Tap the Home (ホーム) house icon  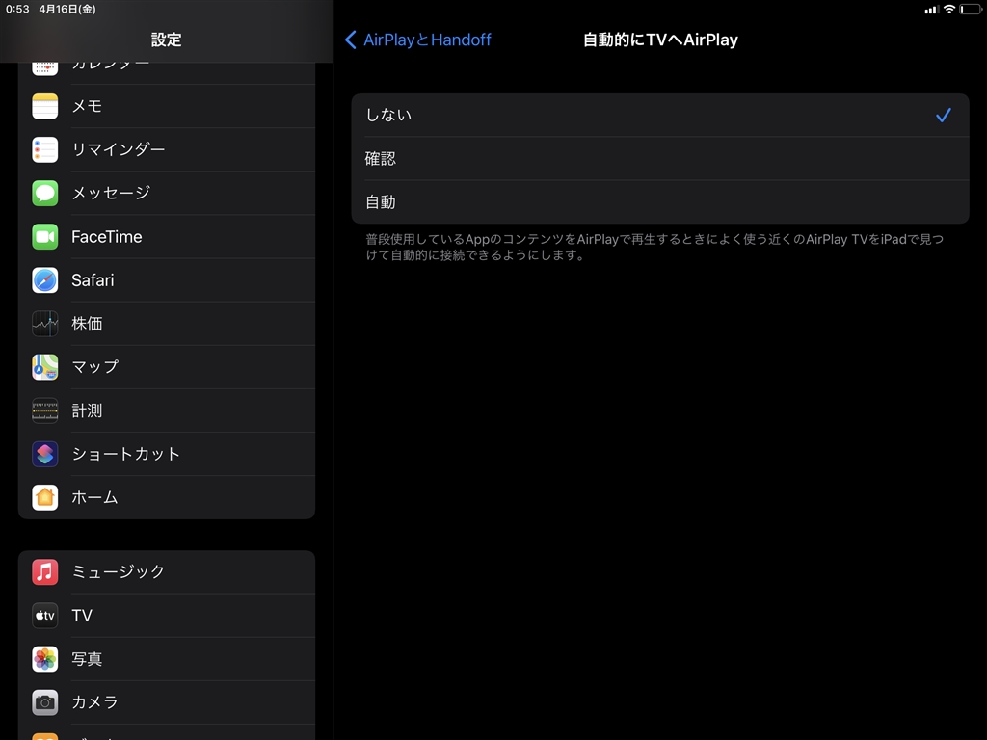(x=44, y=497)
